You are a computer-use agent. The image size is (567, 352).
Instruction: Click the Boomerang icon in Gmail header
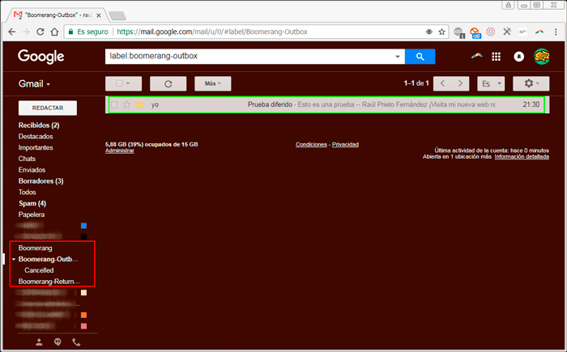[x=475, y=57]
